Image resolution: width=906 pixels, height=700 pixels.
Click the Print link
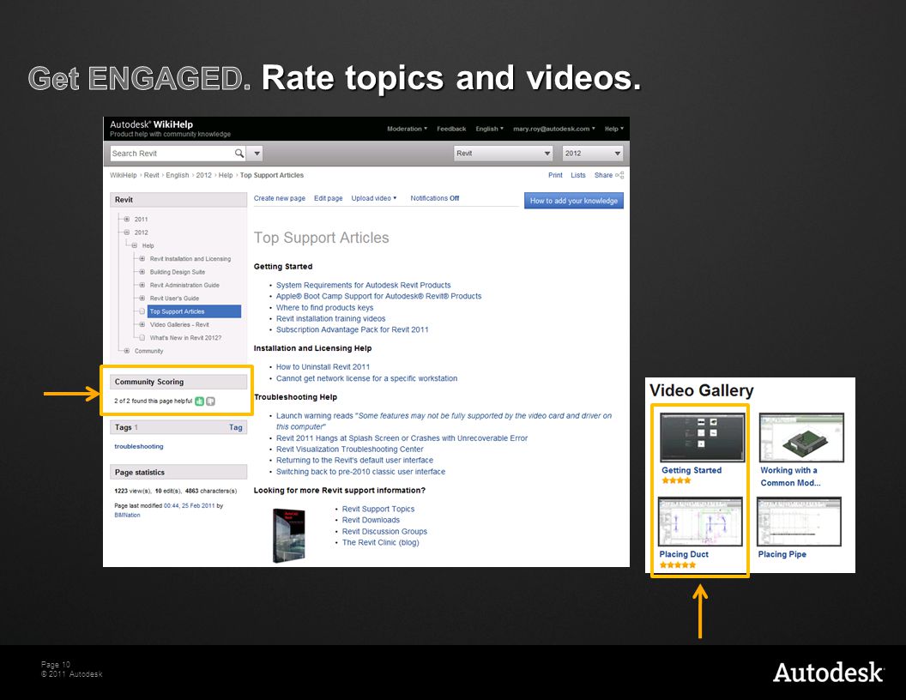(x=555, y=175)
